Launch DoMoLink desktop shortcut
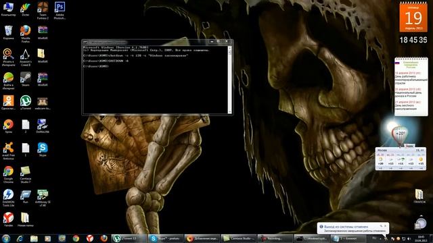 [x=43, y=126]
